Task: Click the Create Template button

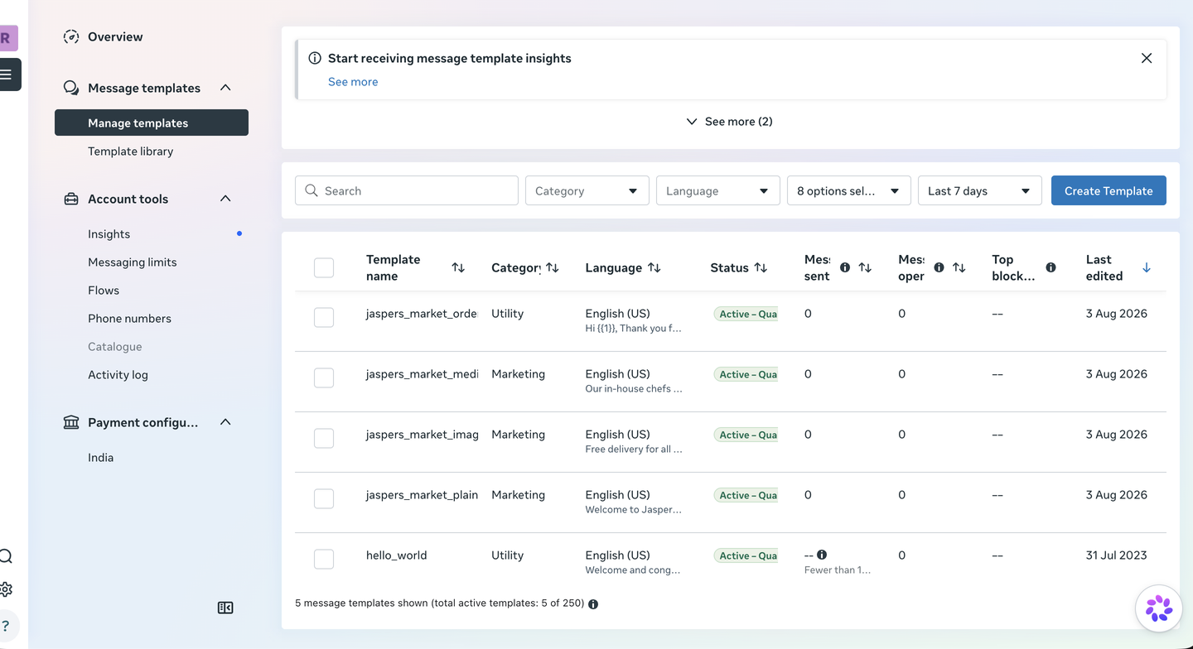Action: point(1108,190)
